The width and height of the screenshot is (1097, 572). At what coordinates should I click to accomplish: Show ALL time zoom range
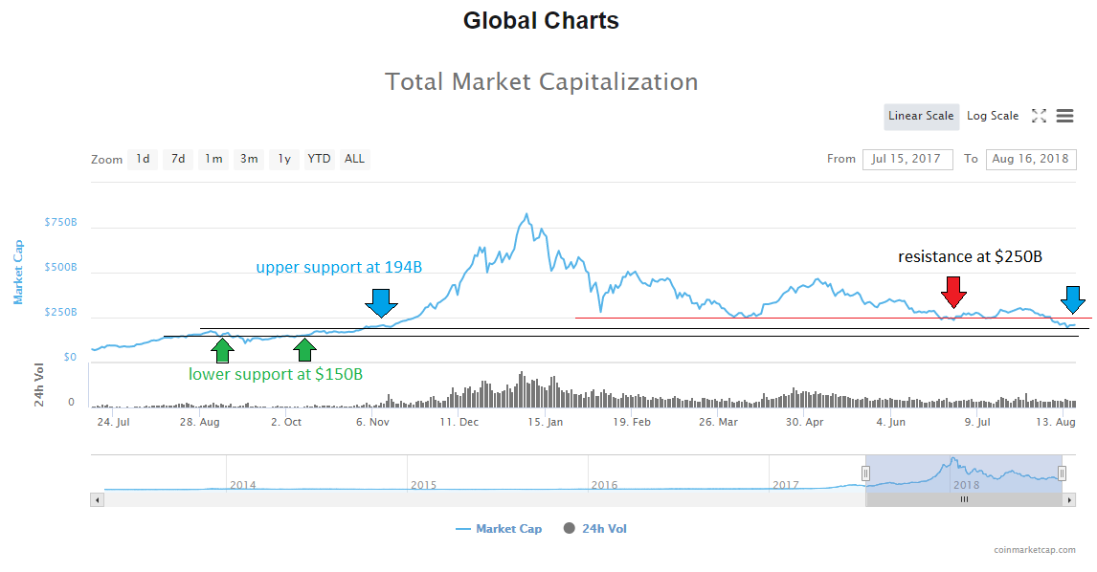[x=354, y=159]
